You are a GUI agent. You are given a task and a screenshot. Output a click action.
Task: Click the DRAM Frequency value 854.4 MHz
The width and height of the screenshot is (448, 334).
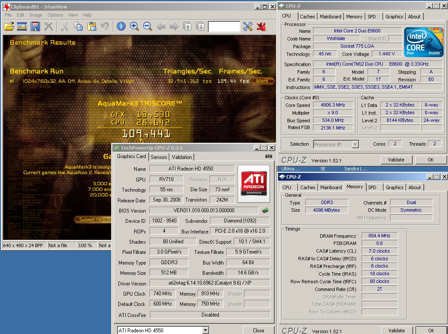click(x=379, y=236)
